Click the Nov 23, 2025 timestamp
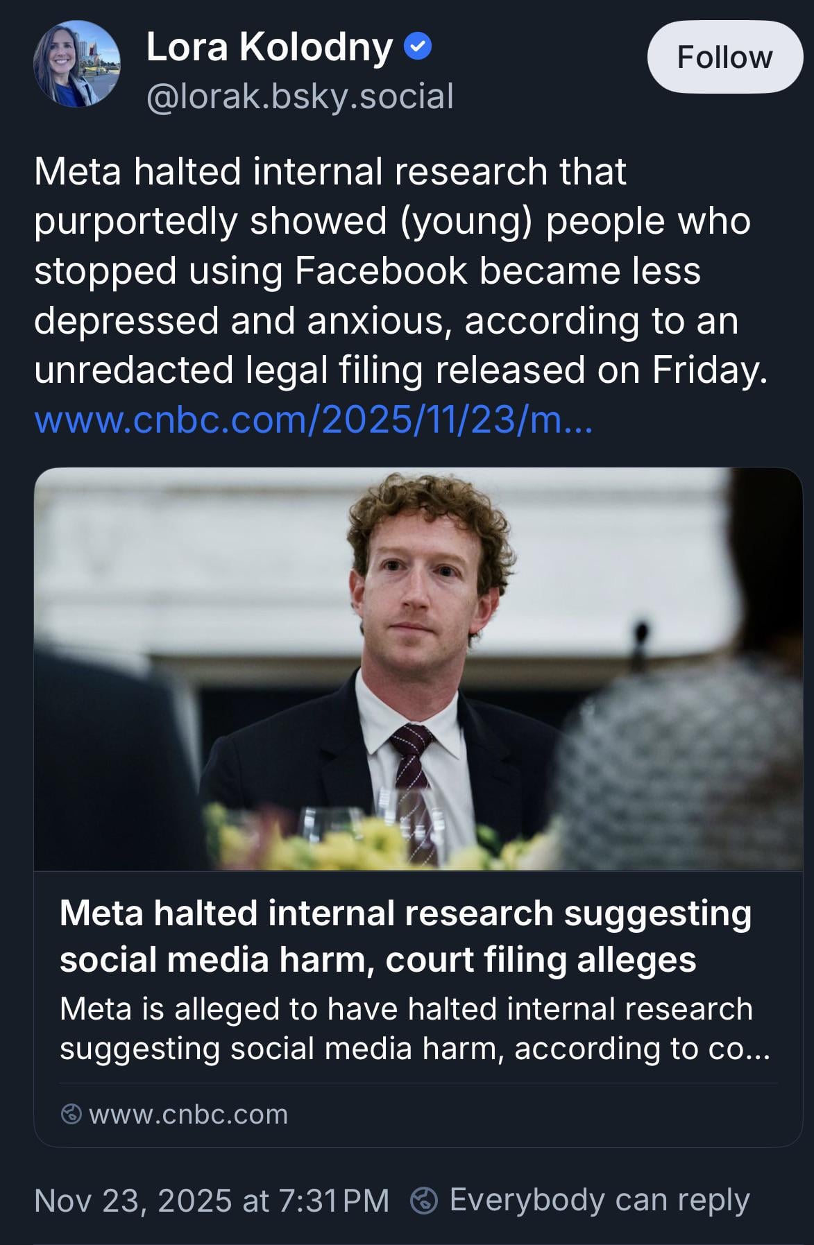 coord(212,1201)
